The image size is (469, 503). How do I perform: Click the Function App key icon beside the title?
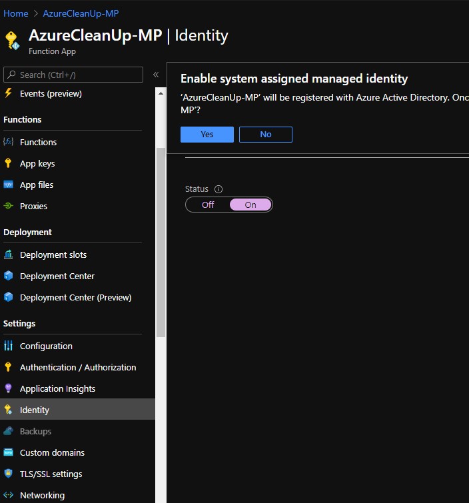(x=12, y=41)
